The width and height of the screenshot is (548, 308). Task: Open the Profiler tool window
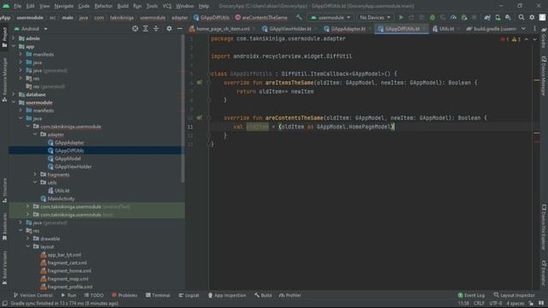(x=290, y=295)
